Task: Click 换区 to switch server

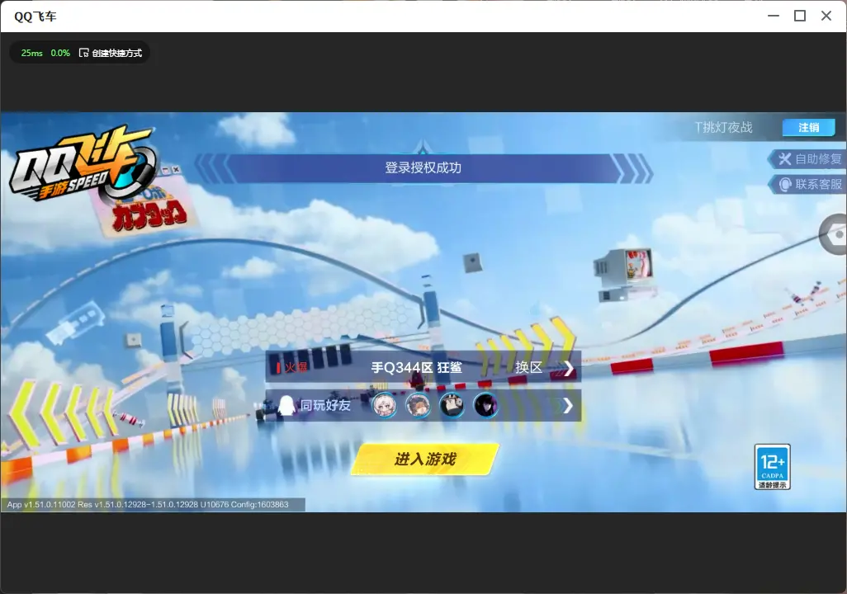Action: (528, 368)
